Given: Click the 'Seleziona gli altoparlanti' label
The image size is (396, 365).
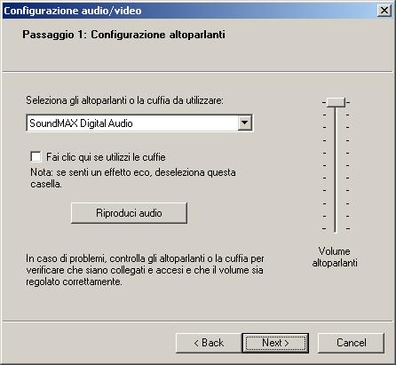Looking at the screenshot, I should pyautogui.click(x=124, y=100).
